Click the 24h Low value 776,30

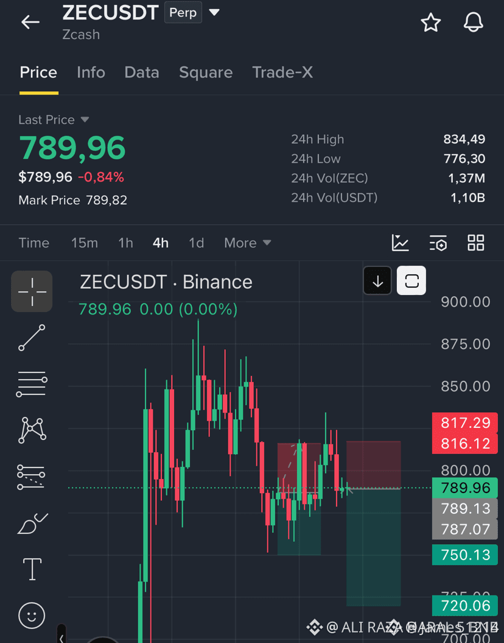(x=464, y=158)
